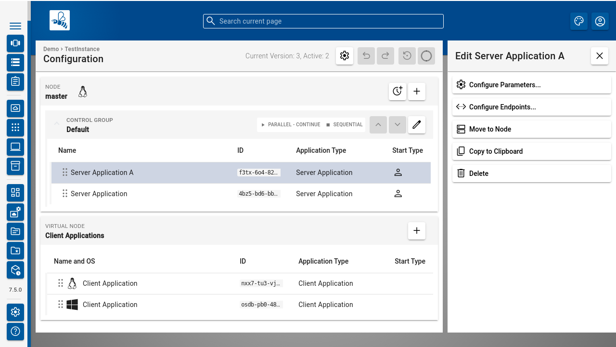Click Move to Node button

[532, 129]
